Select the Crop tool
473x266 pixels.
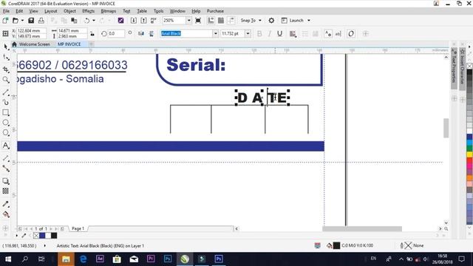(6, 69)
